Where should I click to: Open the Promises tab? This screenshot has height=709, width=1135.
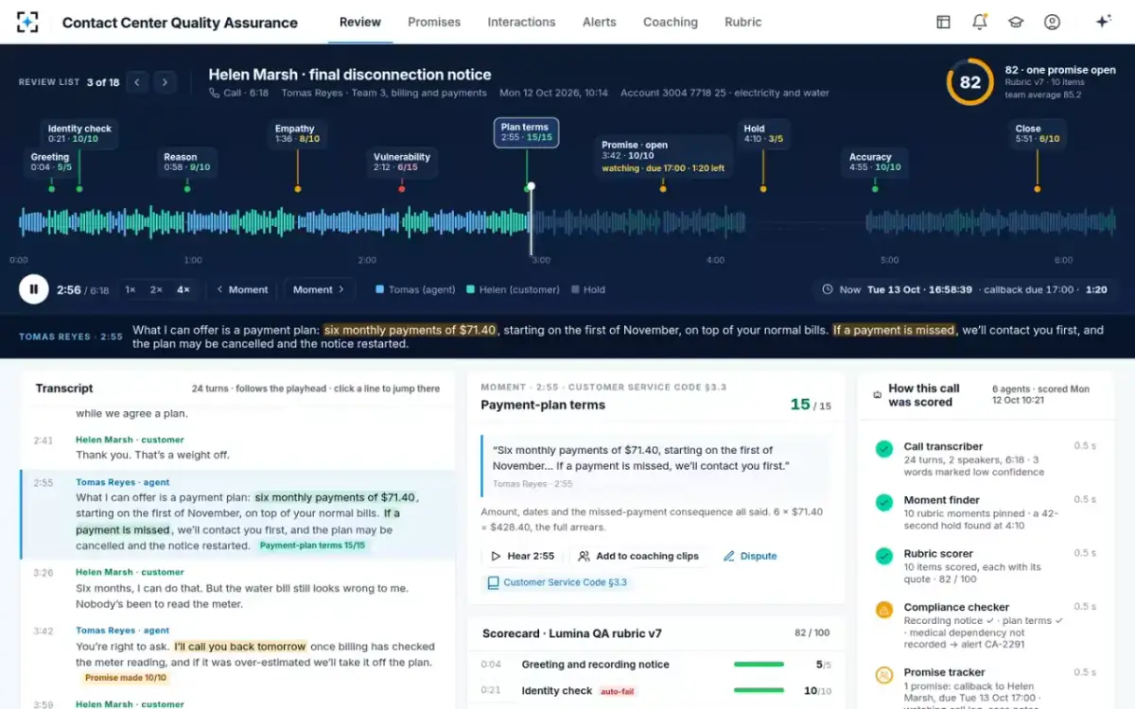(x=434, y=22)
